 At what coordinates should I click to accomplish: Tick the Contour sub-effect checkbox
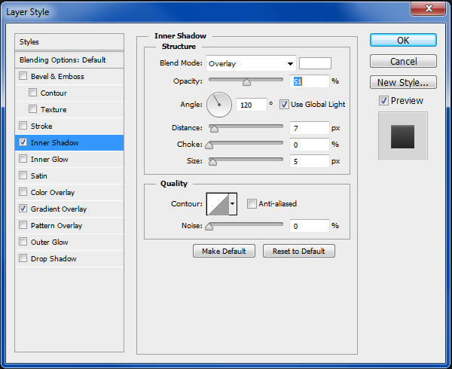(33, 93)
